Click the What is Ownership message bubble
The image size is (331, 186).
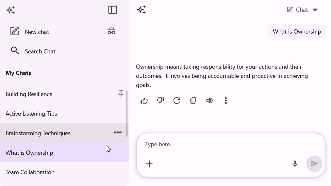297,32
